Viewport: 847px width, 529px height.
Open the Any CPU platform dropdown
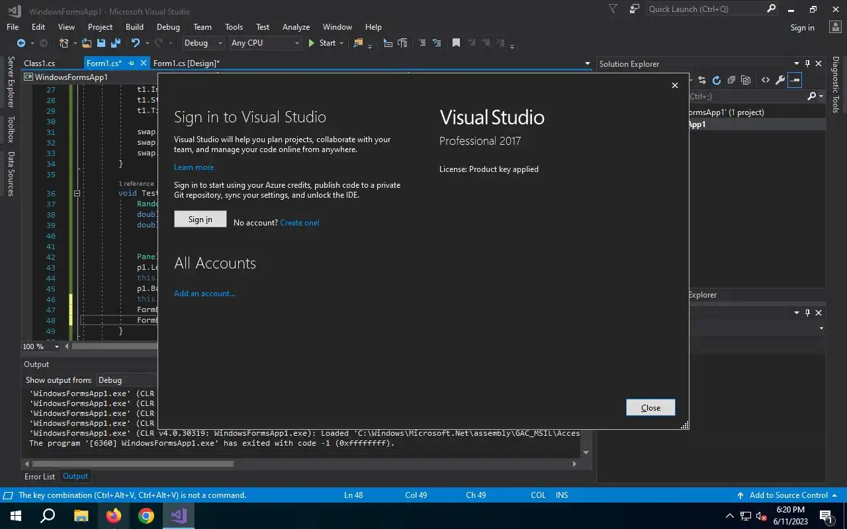(265, 43)
